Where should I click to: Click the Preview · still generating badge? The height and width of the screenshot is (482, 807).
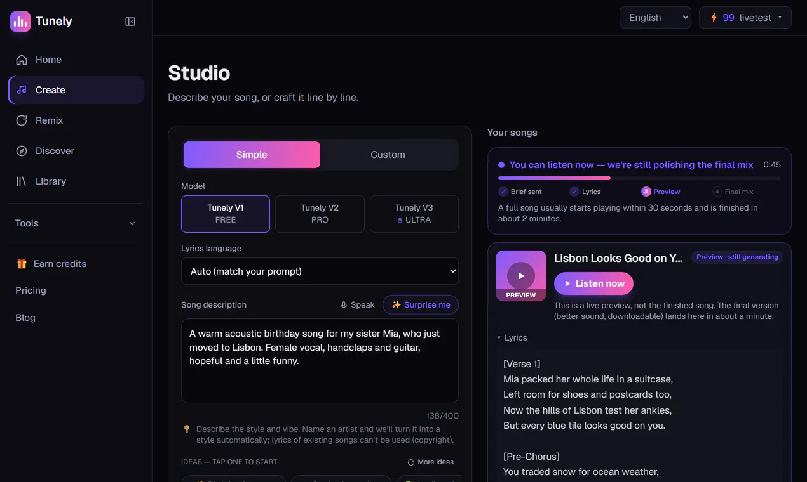pyautogui.click(x=737, y=257)
